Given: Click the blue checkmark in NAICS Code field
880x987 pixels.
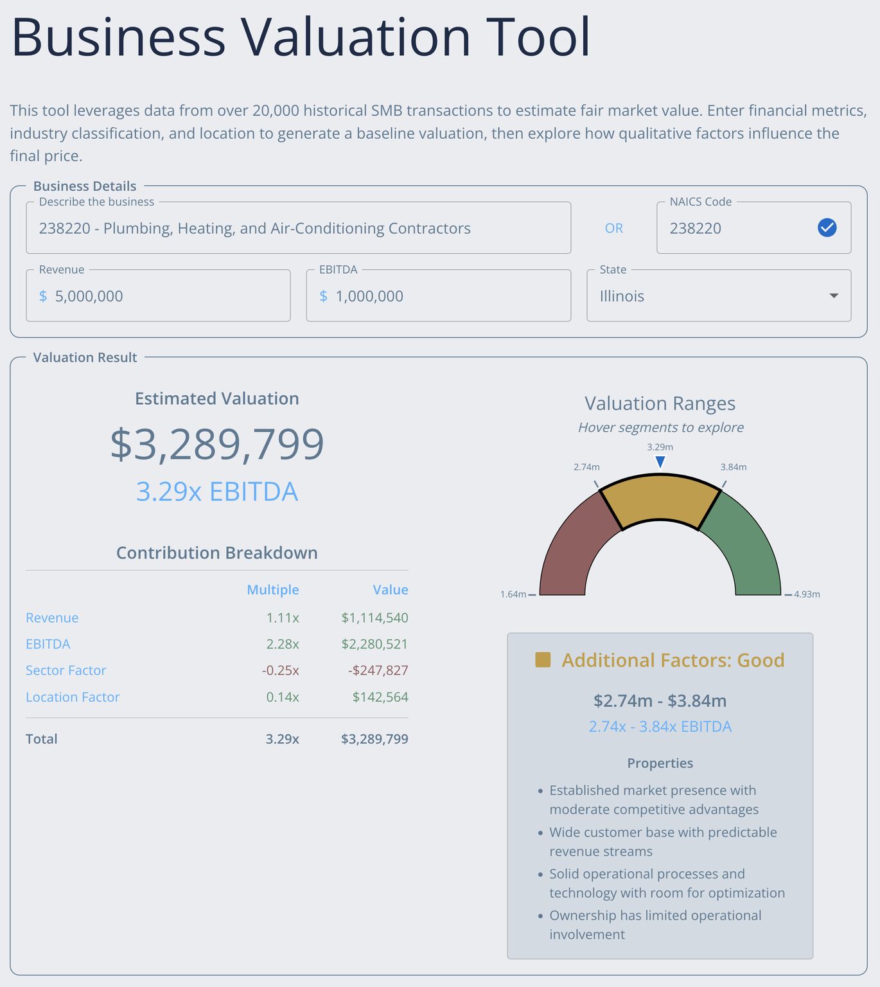Looking at the screenshot, I should point(827,228).
